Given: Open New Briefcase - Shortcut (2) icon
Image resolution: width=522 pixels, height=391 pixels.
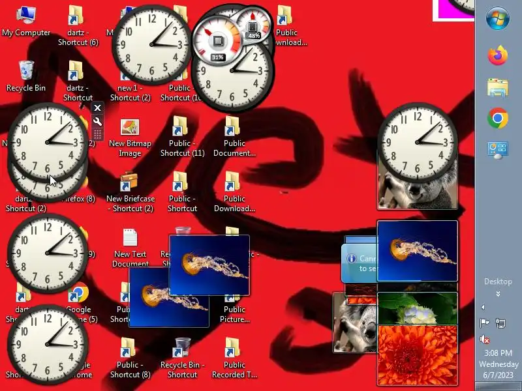Looking at the screenshot, I should click(x=130, y=192).
